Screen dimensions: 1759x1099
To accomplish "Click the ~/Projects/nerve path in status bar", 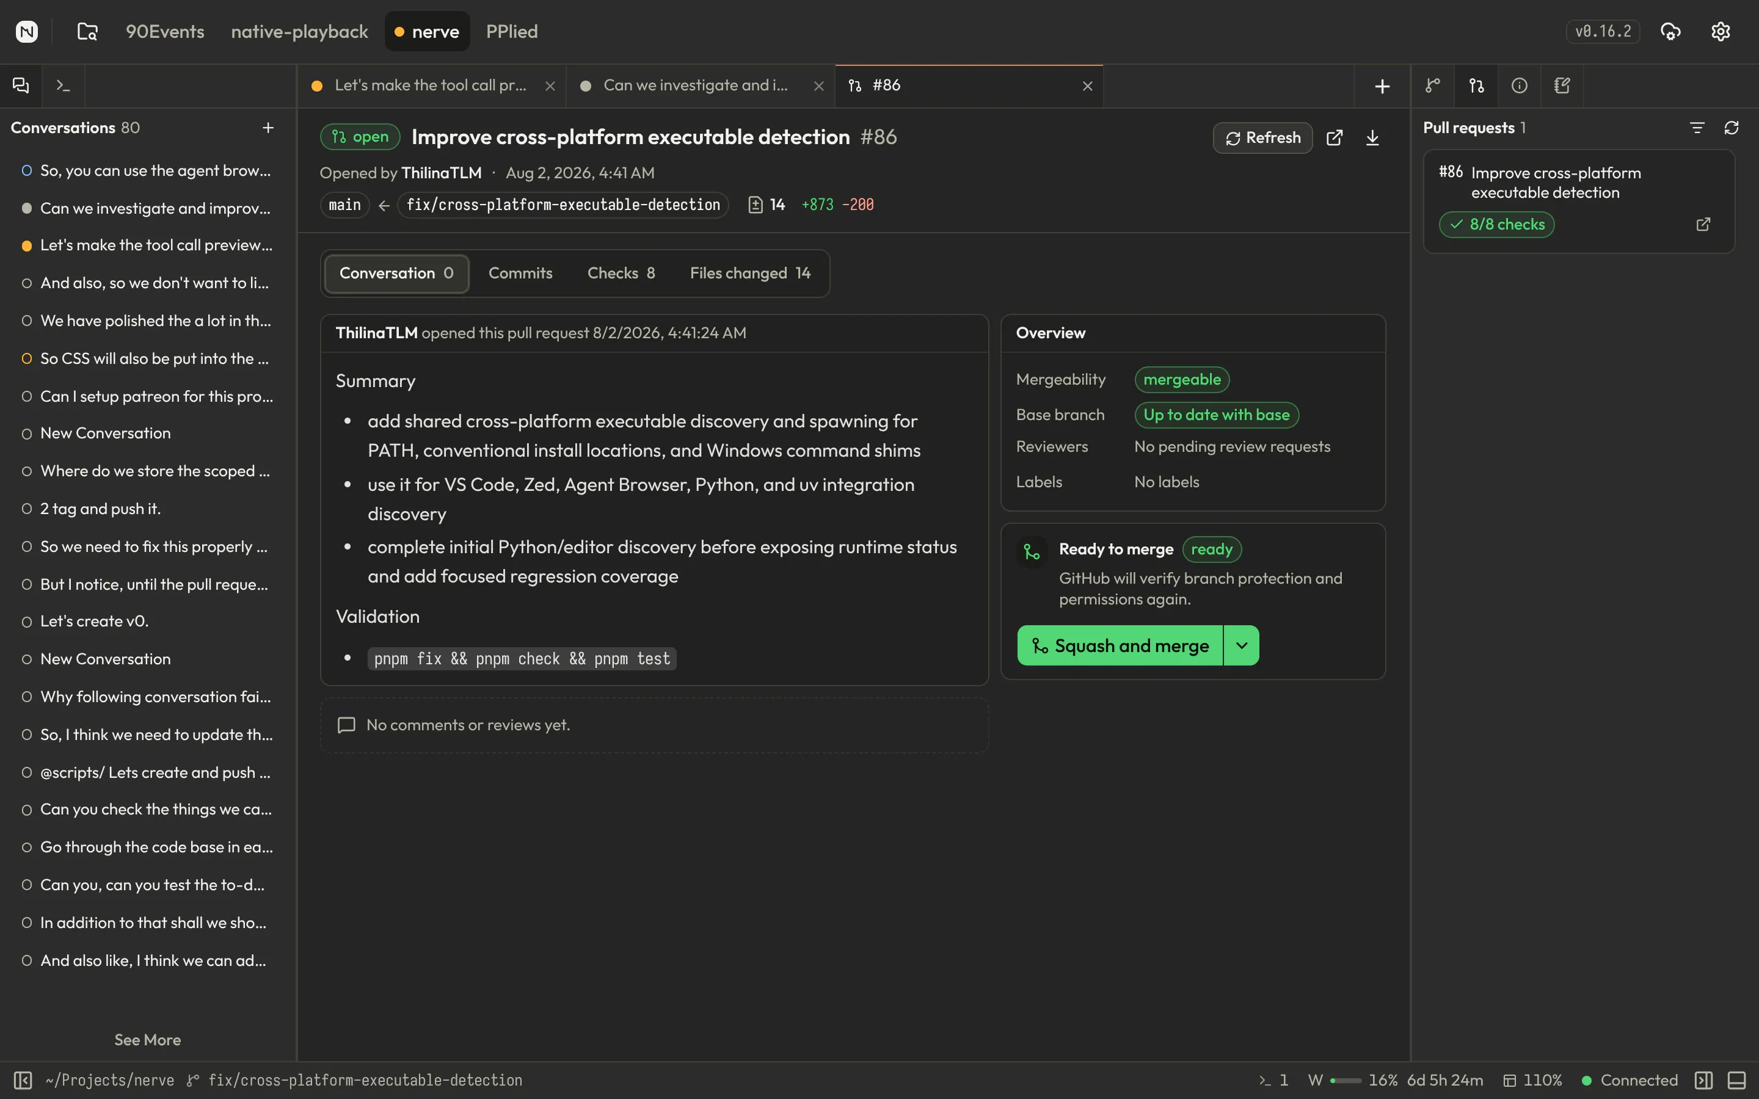I will pos(110,1080).
